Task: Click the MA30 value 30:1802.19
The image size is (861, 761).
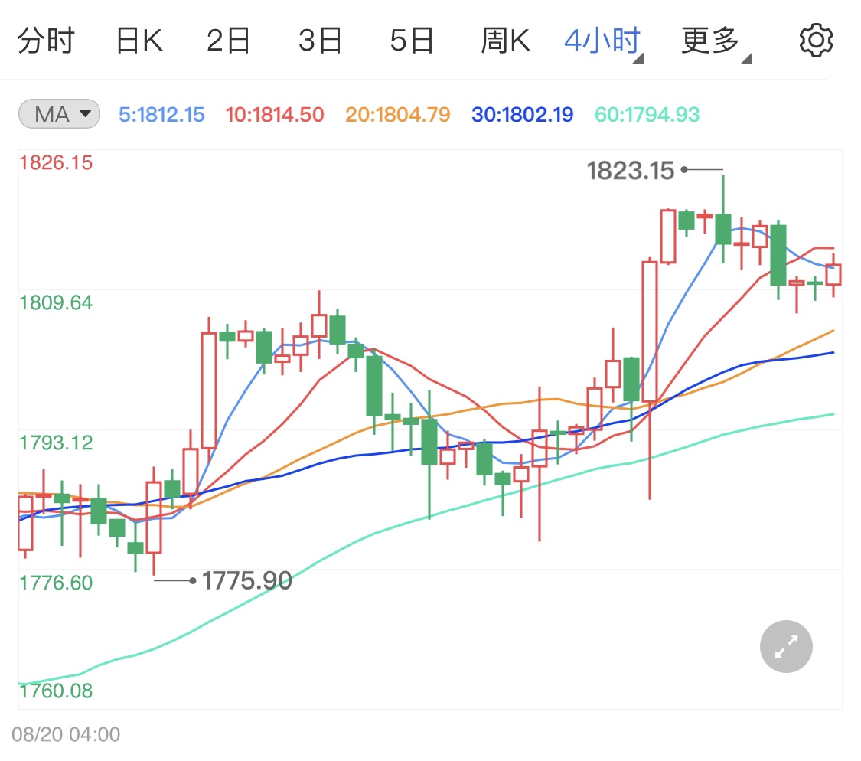Action: (x=522, y=115)
